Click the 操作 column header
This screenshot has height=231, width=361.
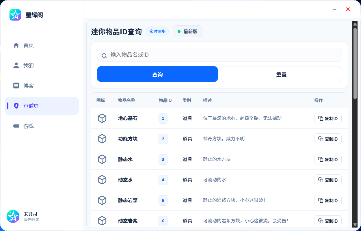[x=319, y=100]
